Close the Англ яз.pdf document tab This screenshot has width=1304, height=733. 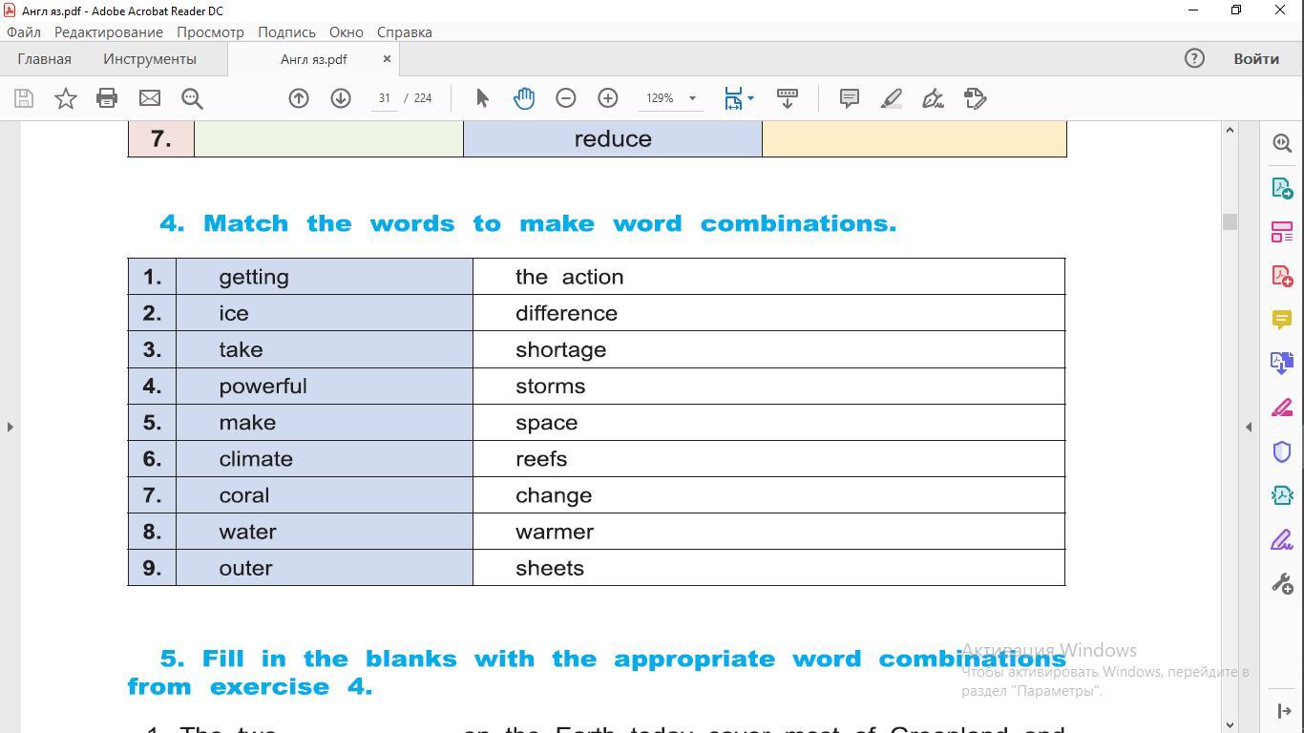click(x=387, y=59)
